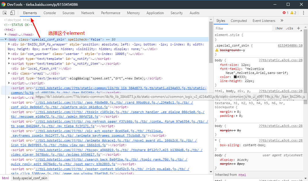Open stylesheet link next to font-size body rule
This screenshot has width=308, height=181.
tap(281, 60)
